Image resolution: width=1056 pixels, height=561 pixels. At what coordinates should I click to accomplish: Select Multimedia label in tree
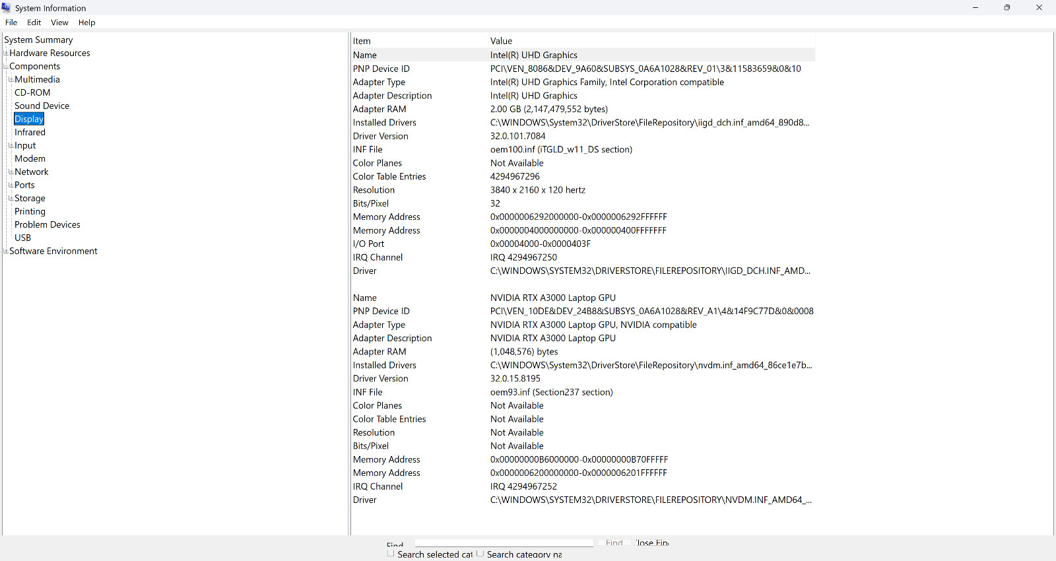click(37, 79)
